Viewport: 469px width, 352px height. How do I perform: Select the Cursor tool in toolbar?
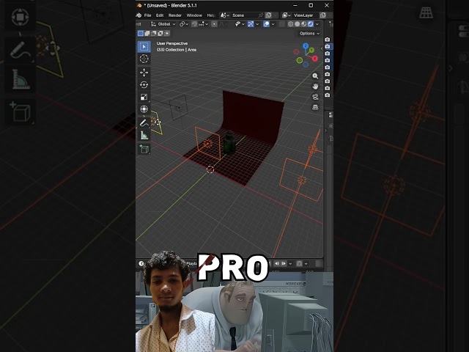pyautogui.click(x=144, y=59)
